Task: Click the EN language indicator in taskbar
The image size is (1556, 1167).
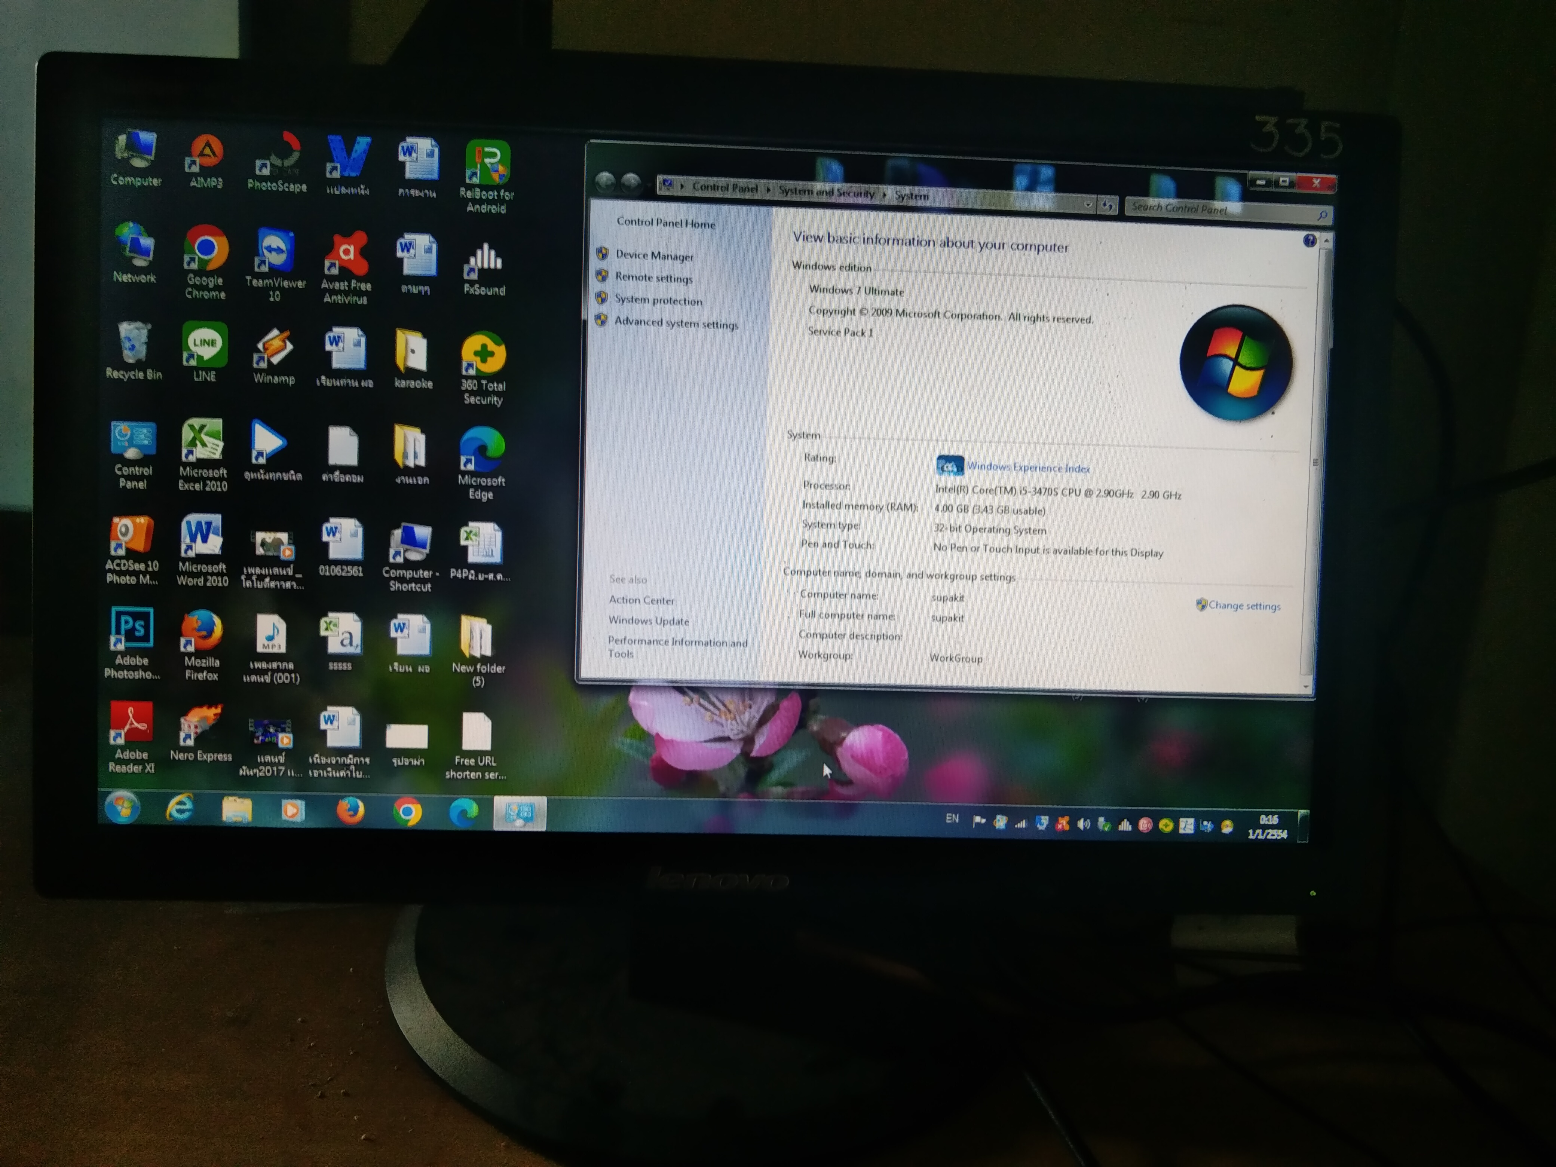Action: [x=952, y=819]
